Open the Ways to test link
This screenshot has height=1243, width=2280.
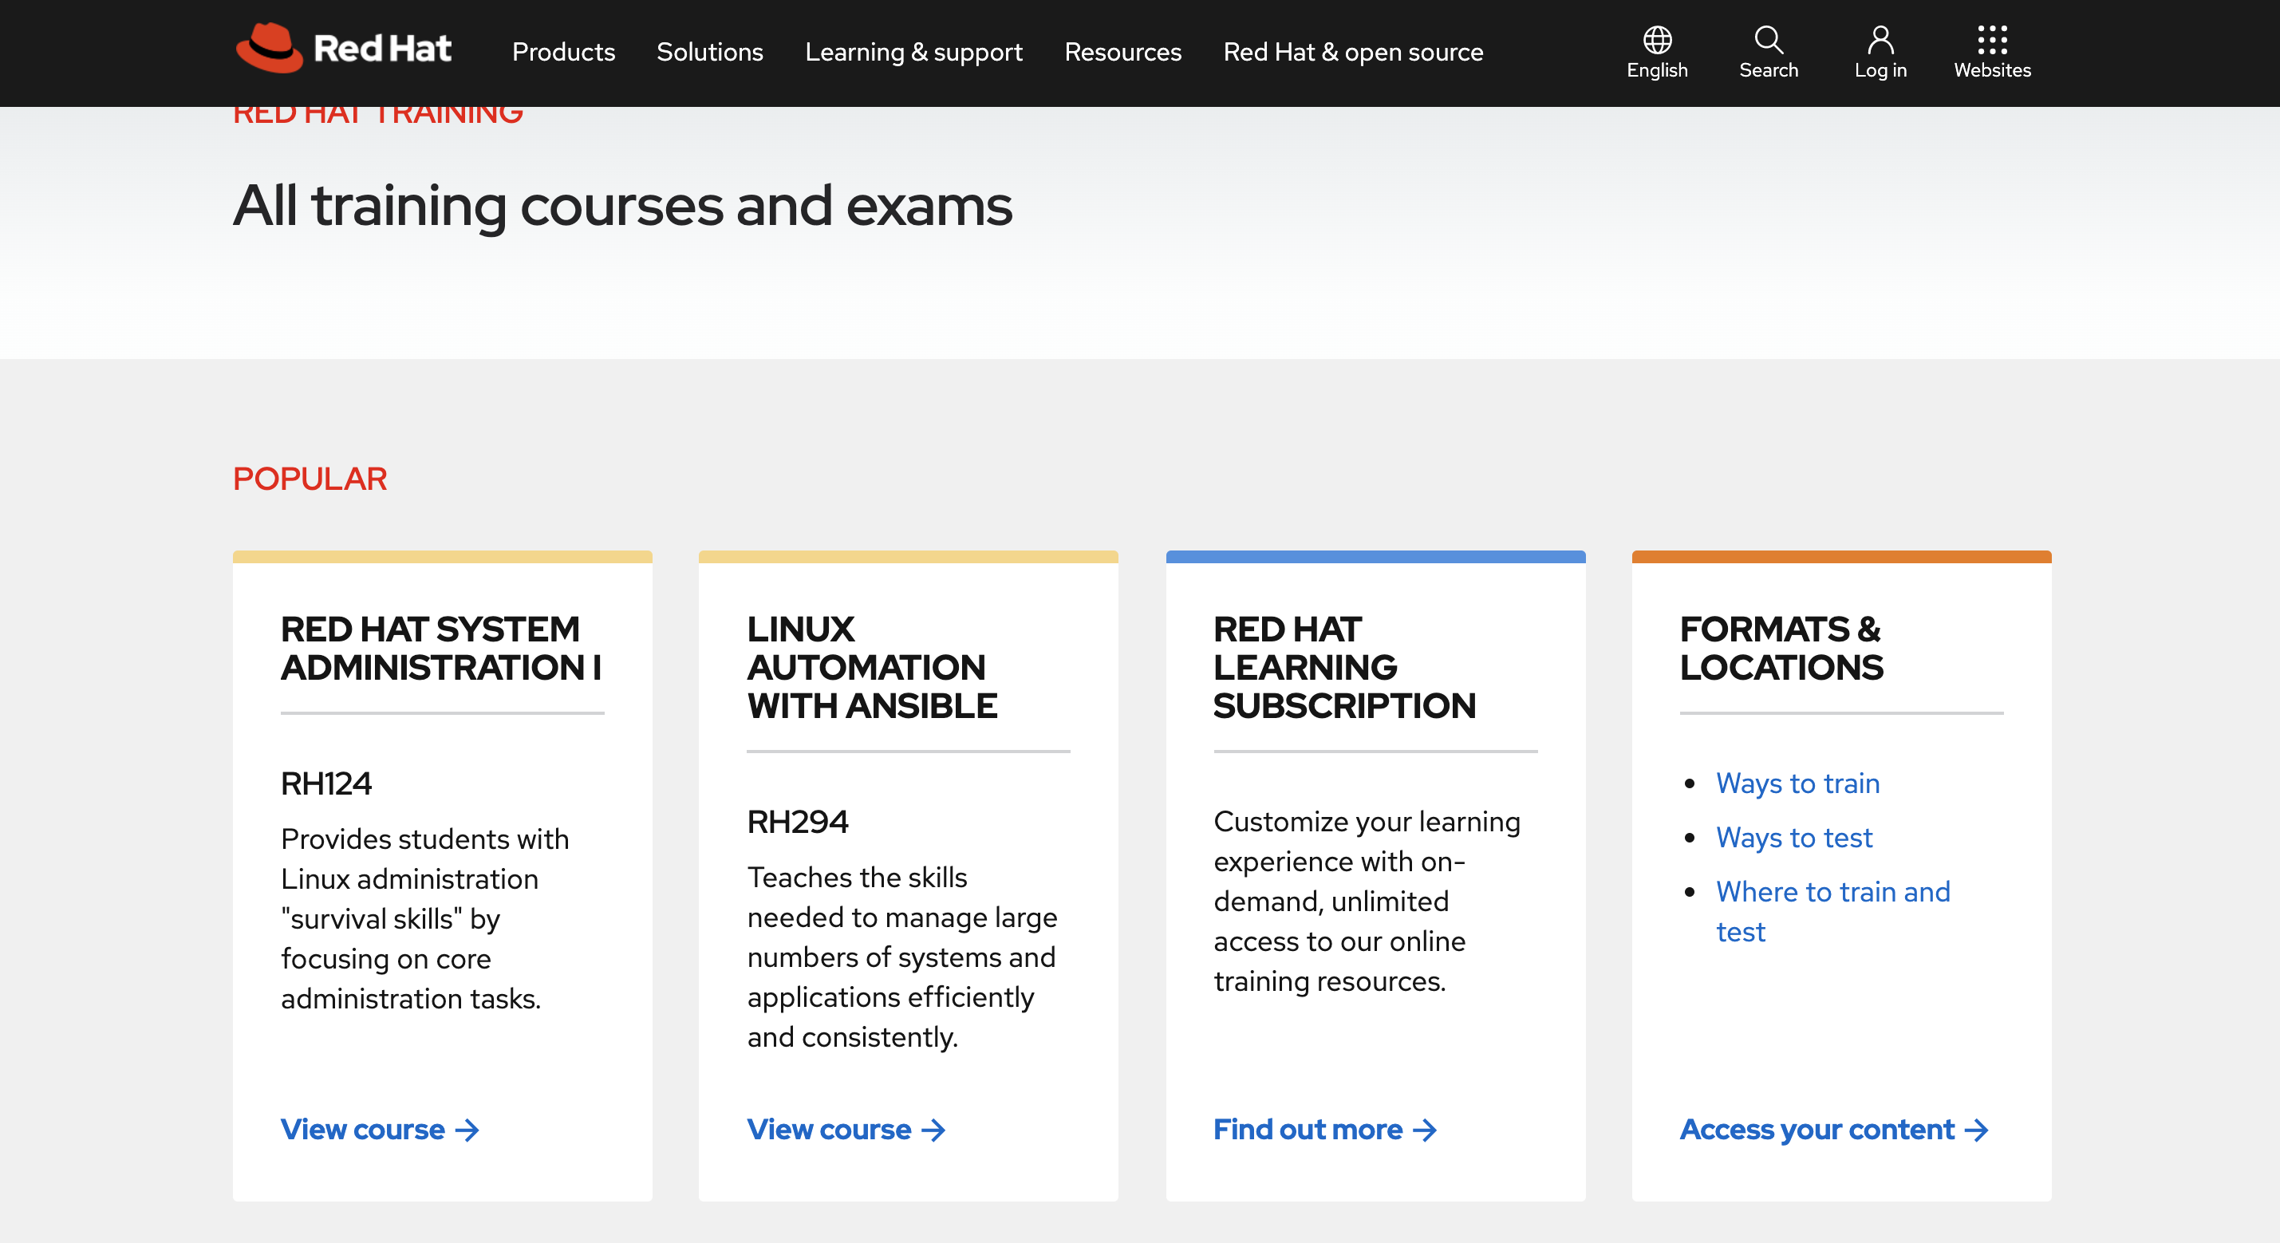pyautogui.click(x=1794, y=838)
